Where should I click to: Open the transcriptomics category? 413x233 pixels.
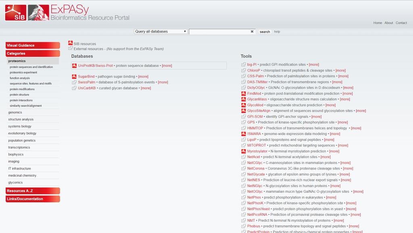19,147
